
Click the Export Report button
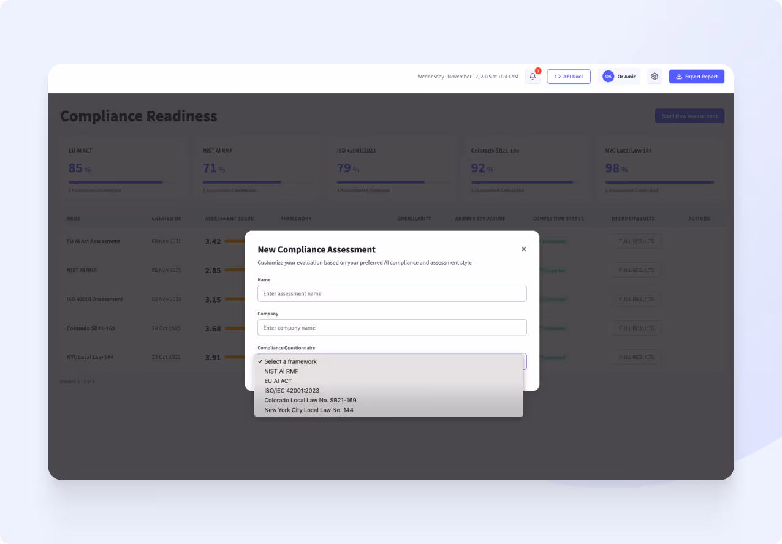tap(697, 77)
